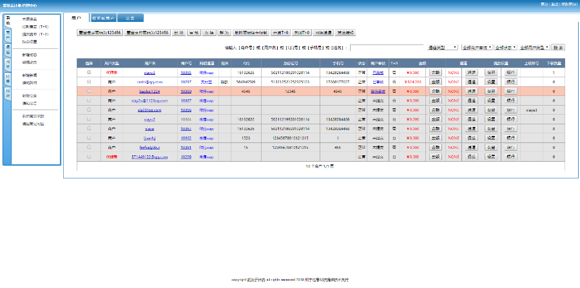Click the ¥624.208 amount in ceshi@qq.com row

(412, 82)
